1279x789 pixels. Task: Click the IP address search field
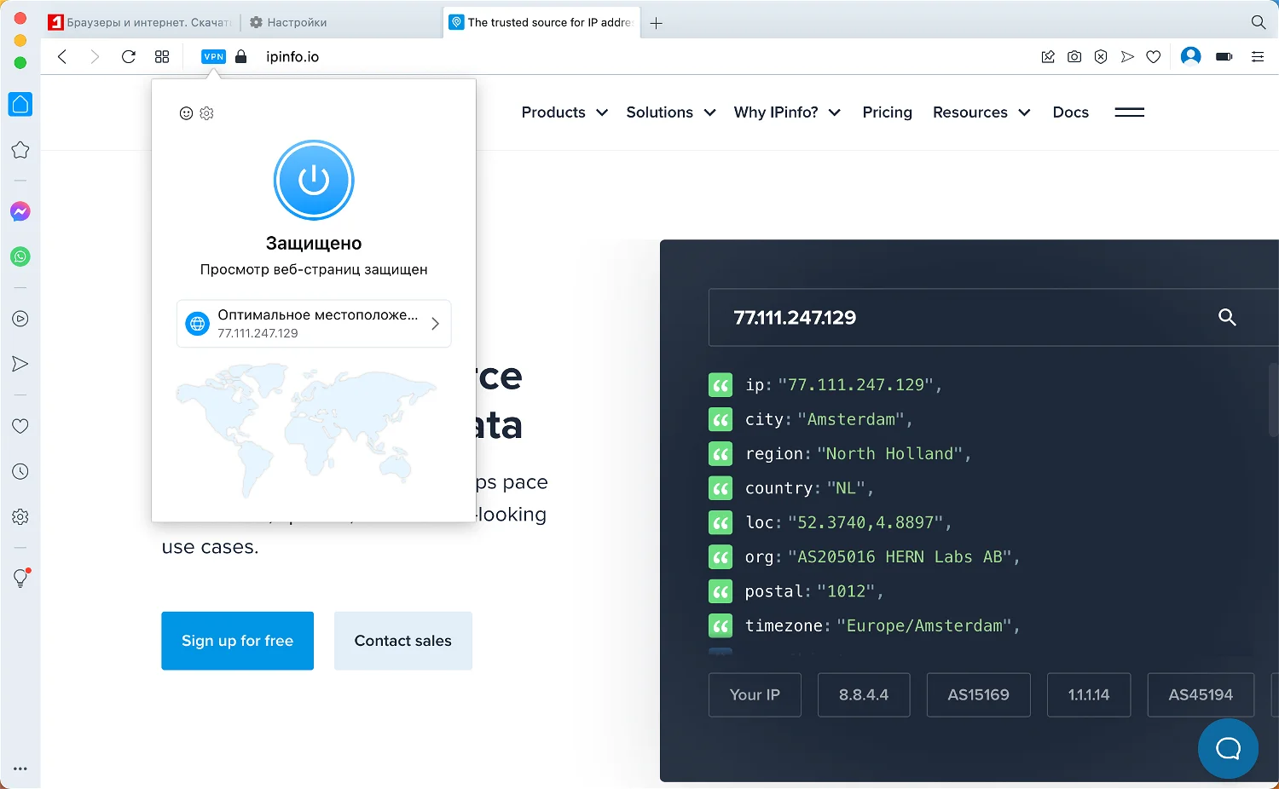[993, 318]
